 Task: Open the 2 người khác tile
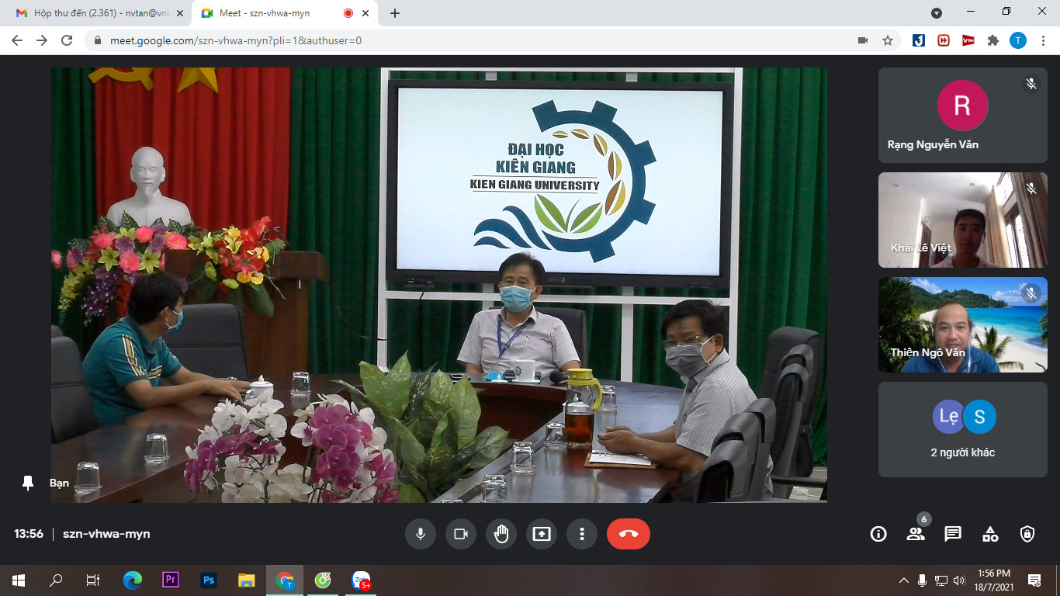pos(963,429)
